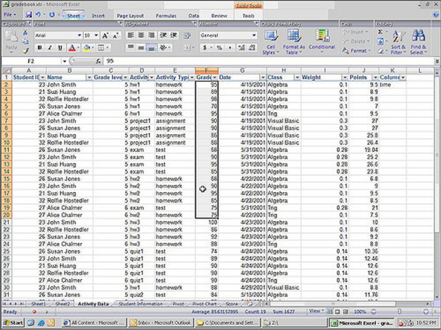The width and height of the screenshot is (441, 330).
Task: Open the Grade column filter dropdown
Action: click(215, 77)
